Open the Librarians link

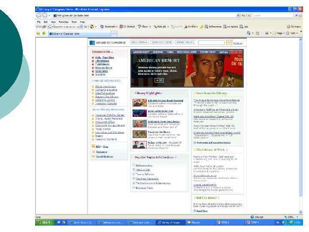click(102, 61)
